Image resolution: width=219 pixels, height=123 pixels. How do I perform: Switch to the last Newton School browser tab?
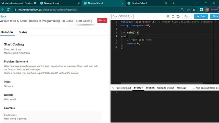(147, 3)
